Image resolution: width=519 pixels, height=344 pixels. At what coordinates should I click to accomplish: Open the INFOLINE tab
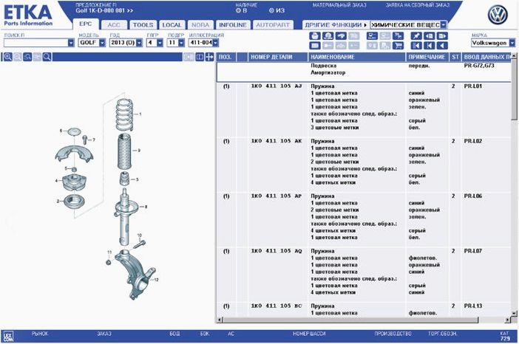(x=232, y=24)
